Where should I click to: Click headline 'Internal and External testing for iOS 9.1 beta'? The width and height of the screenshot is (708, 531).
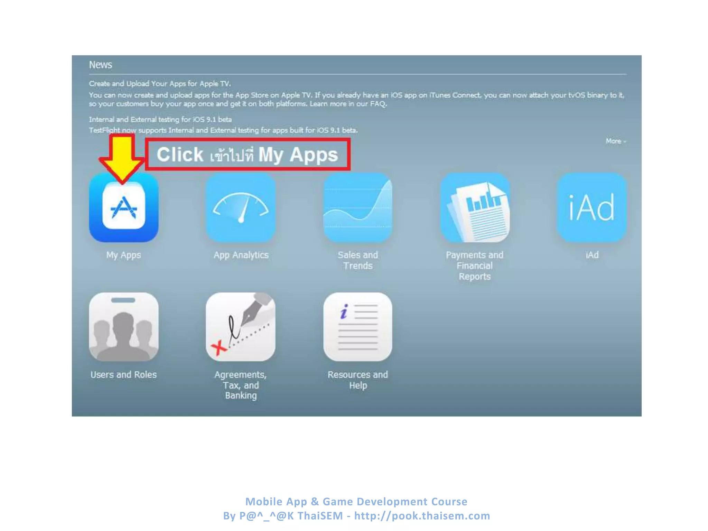coord(160,119)
